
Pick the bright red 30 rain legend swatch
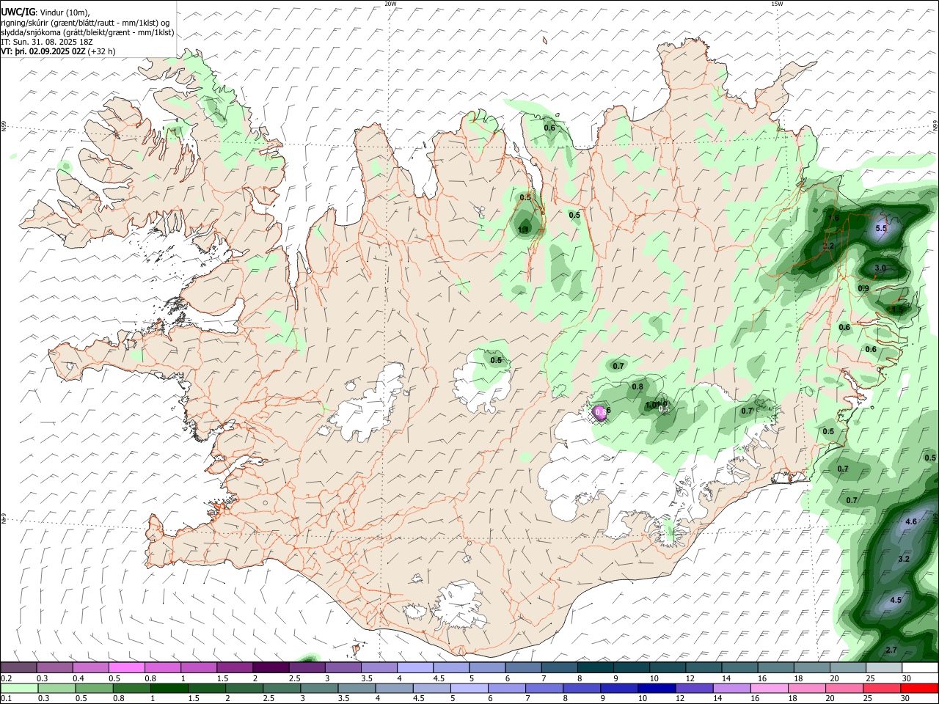(x=920, y=688)
